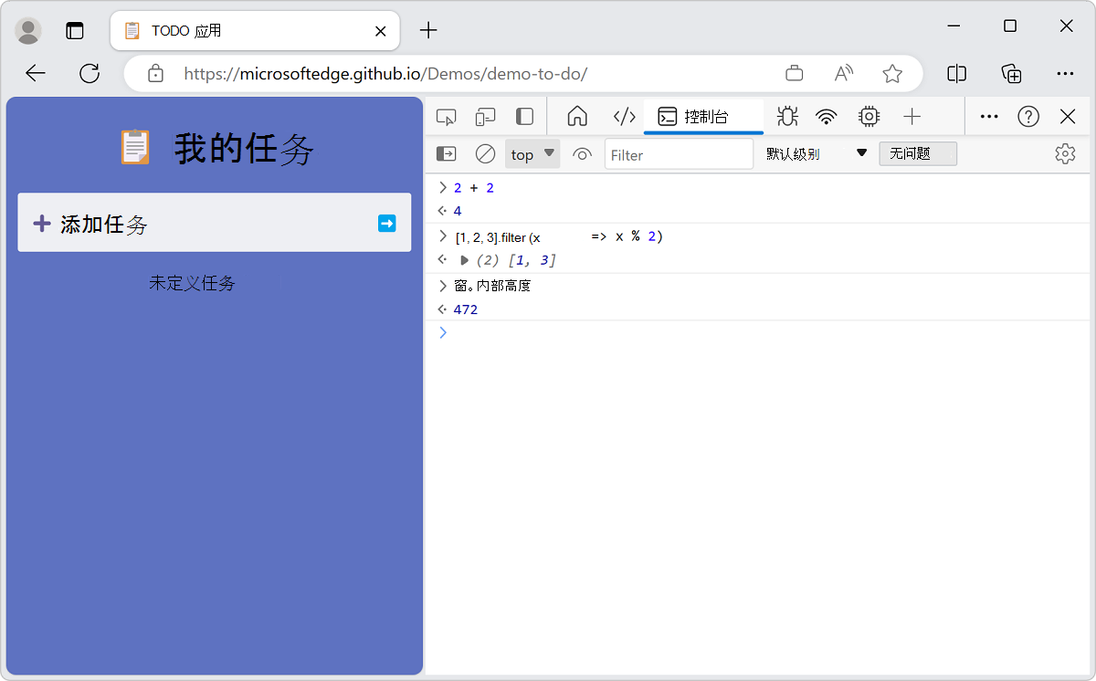Click the sources </> panel icon

pos(624,116)
